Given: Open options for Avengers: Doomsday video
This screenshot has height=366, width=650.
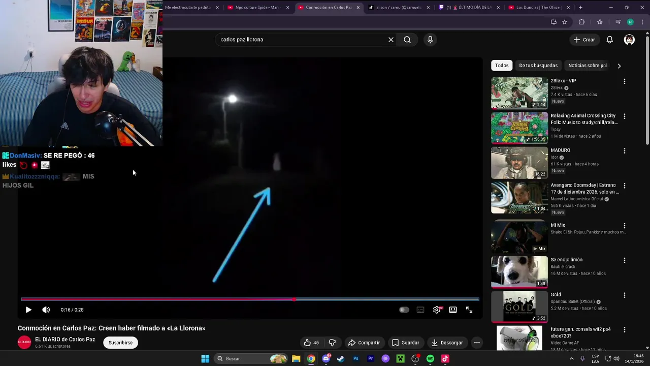Looking at the screenshot, I should [625, 186].
